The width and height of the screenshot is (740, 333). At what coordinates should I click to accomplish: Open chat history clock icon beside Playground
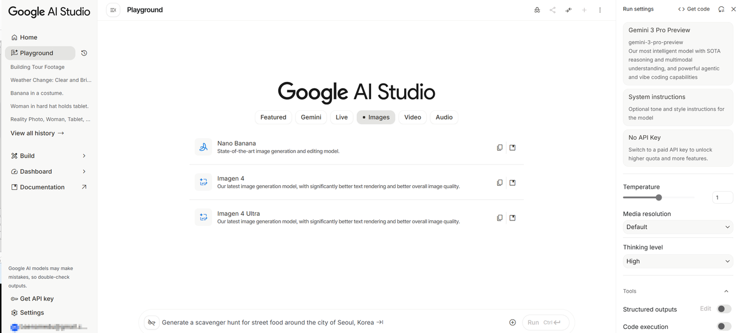click(84, 53)
